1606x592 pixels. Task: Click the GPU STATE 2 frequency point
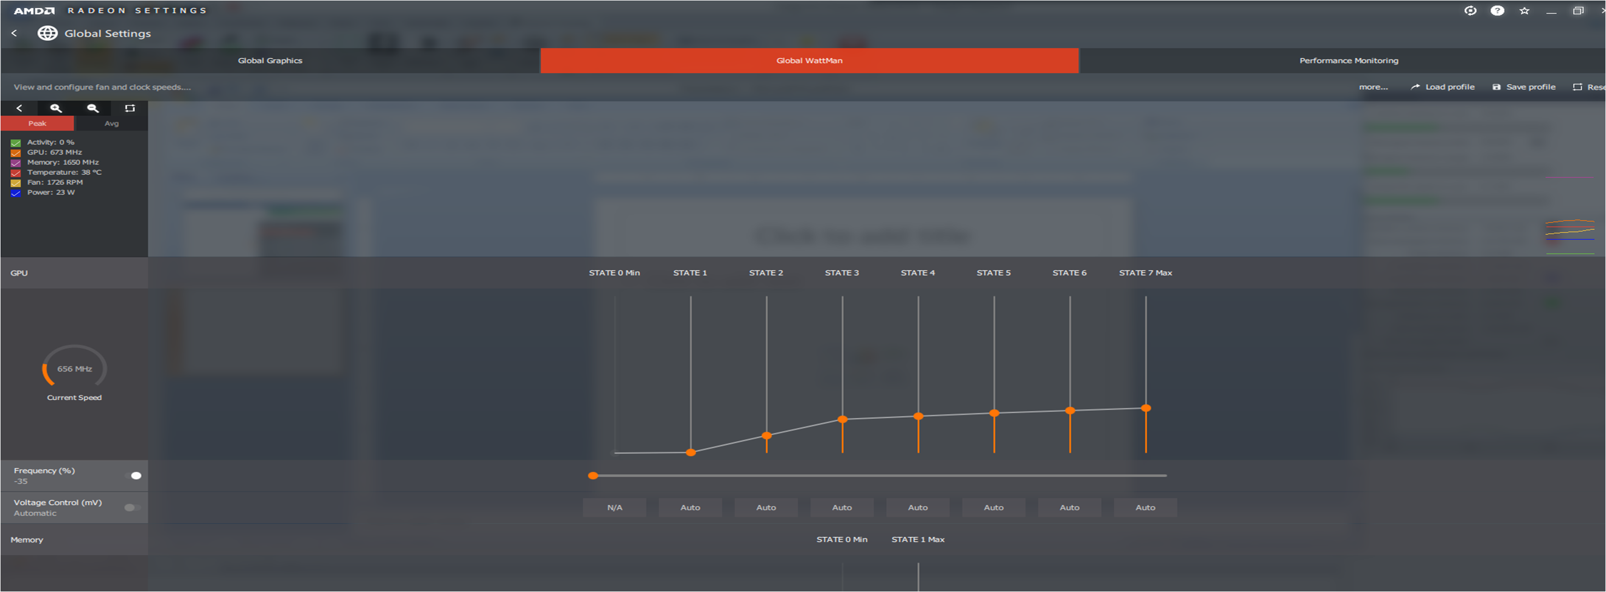tap(766, 436)
